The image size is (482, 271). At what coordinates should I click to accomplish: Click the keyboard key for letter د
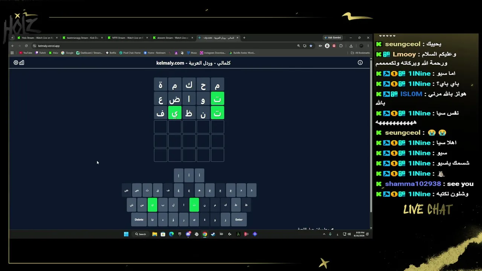click(x=241, y=190)
